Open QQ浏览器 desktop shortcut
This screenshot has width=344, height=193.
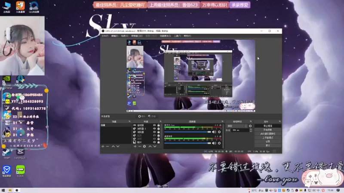coord(34,7)
